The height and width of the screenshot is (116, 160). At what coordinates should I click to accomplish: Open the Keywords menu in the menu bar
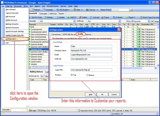tap(18, 6)
